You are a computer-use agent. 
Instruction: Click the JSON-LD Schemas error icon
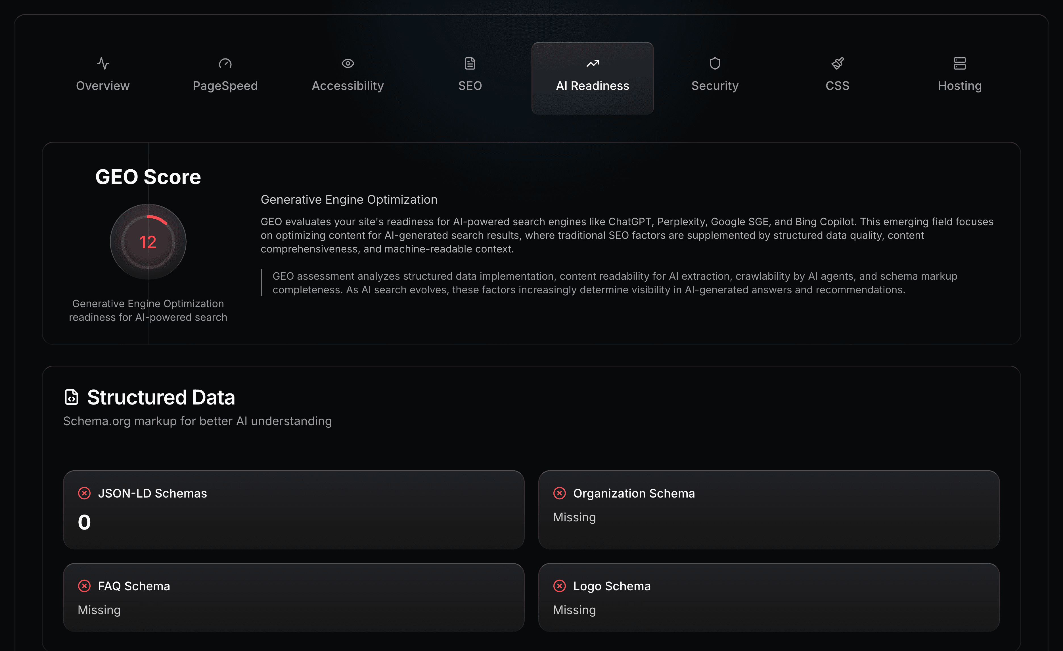84,493
